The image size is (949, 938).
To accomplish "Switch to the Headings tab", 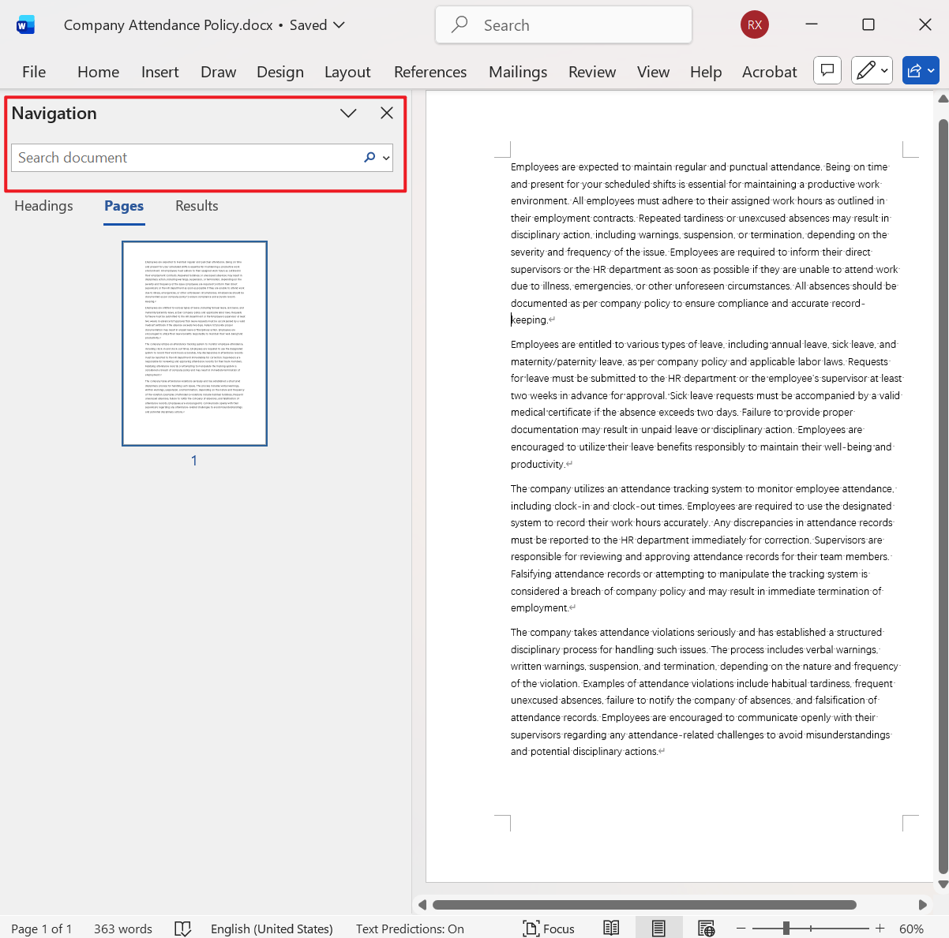I will (x=43, y=206).
